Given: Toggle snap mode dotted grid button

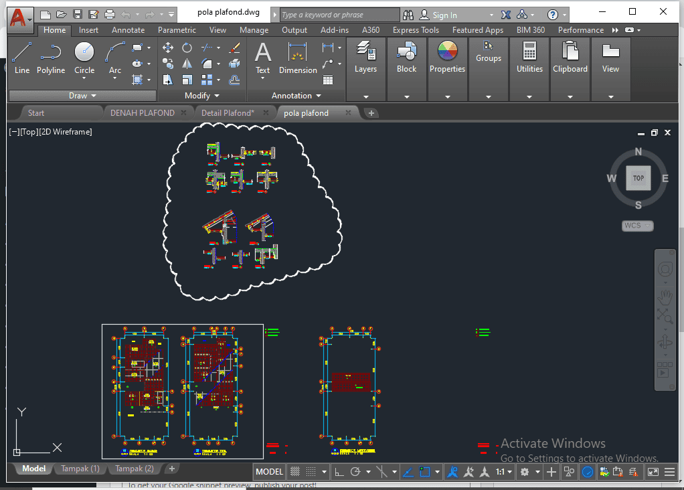Looking at the screenshot, I should click(313, 472).
